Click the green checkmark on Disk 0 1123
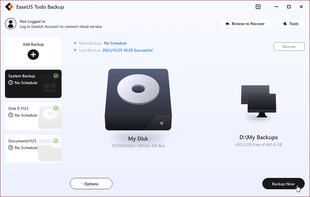Screen dimensions: 310x197 point(56,108)
